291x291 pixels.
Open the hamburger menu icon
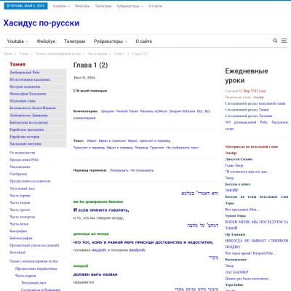pyautogui.click(x=284, y=41)
